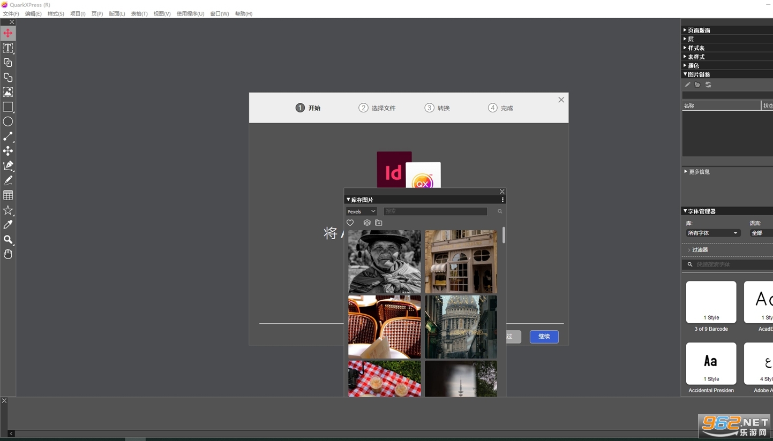773x441 pixels.
Task: Go to step 4 完成
Action: pos(500,108)
